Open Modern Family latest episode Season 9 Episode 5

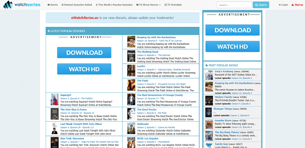(x=242, y=104)
